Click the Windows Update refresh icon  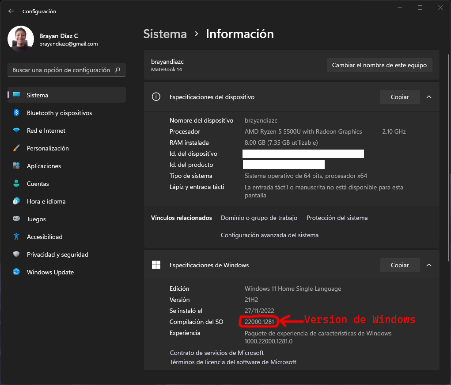[x=16, y=272]
